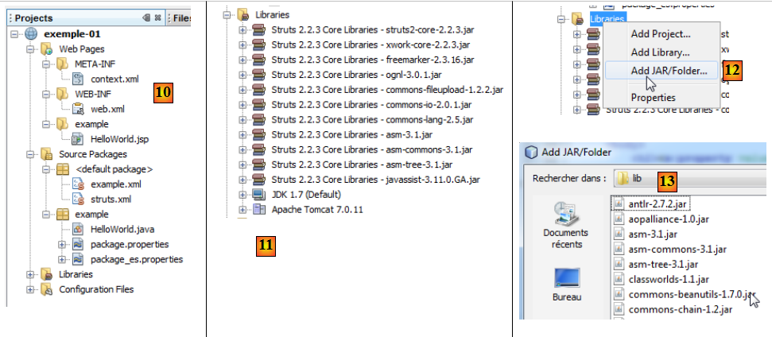Click the exemple-01 project globe icon

[x=33, y=34]
